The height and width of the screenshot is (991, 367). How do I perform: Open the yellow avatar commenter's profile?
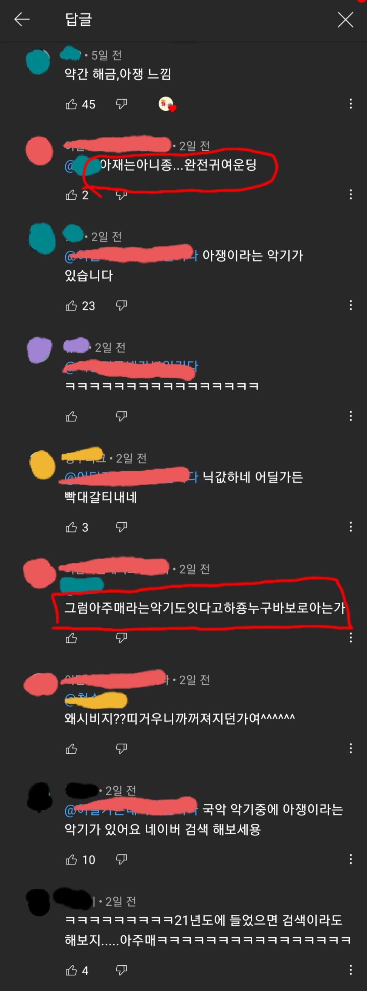(42, 465)
